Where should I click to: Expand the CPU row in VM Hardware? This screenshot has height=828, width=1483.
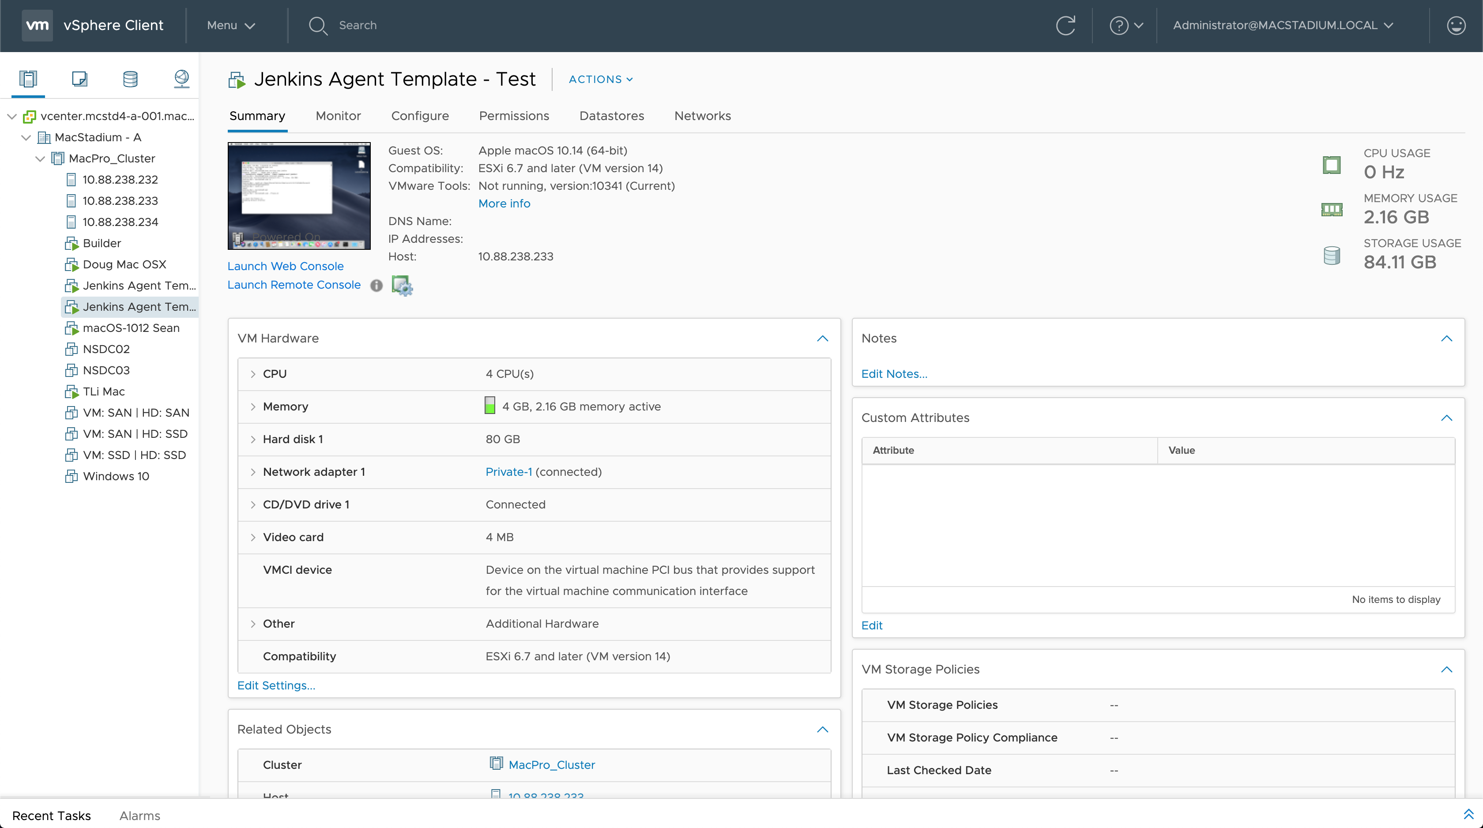point(253,374)
